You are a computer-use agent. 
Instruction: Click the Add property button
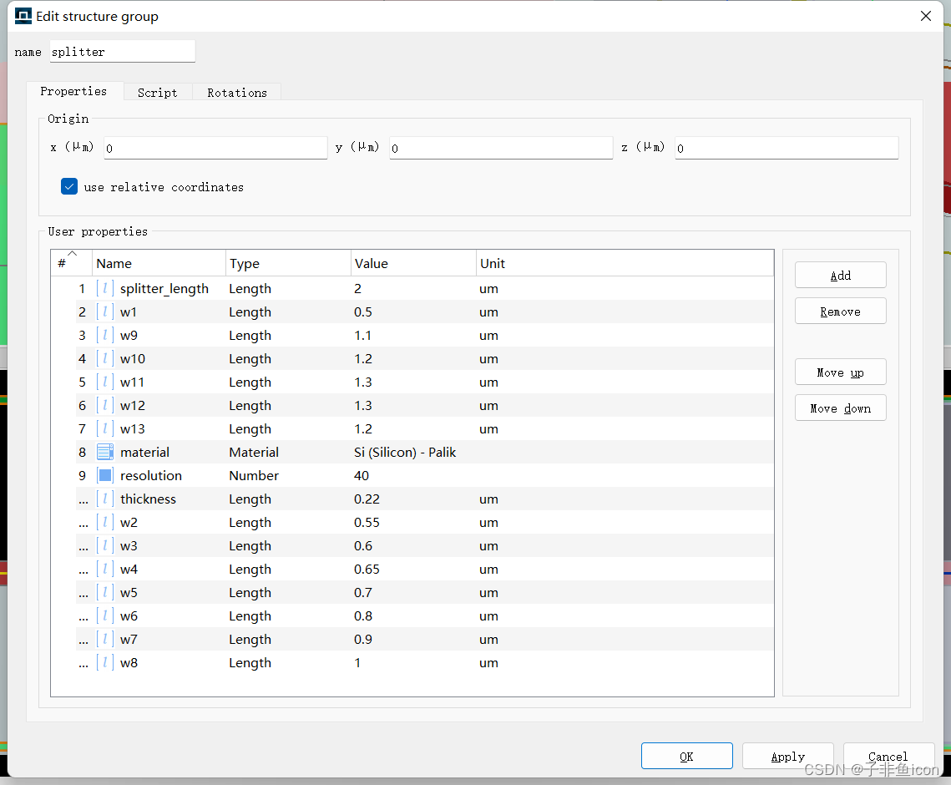coord(840,276)
